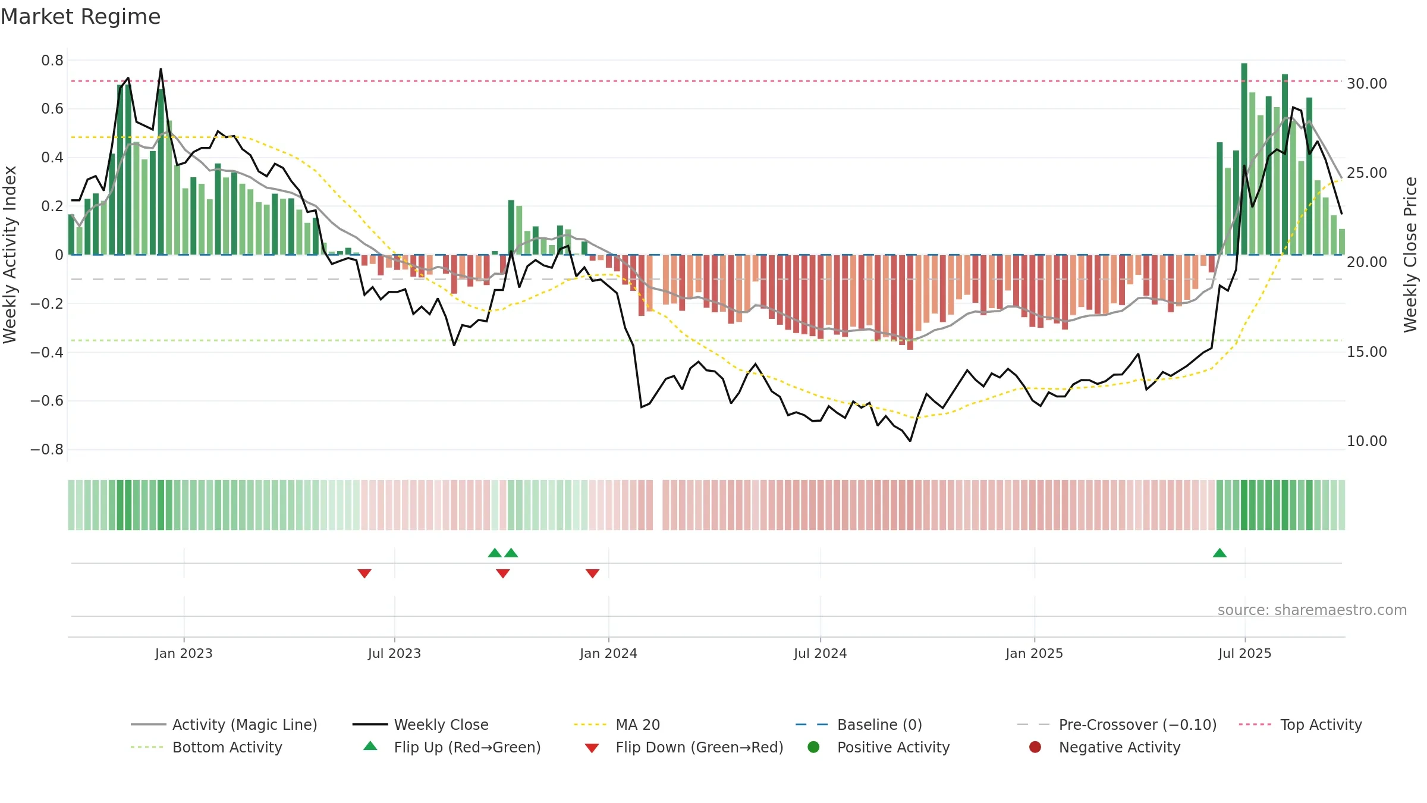The height and width of the screenshot is (803, 1427).
Task: Click the 15.00 price axis tick
Action: (x=1367, y=352)
